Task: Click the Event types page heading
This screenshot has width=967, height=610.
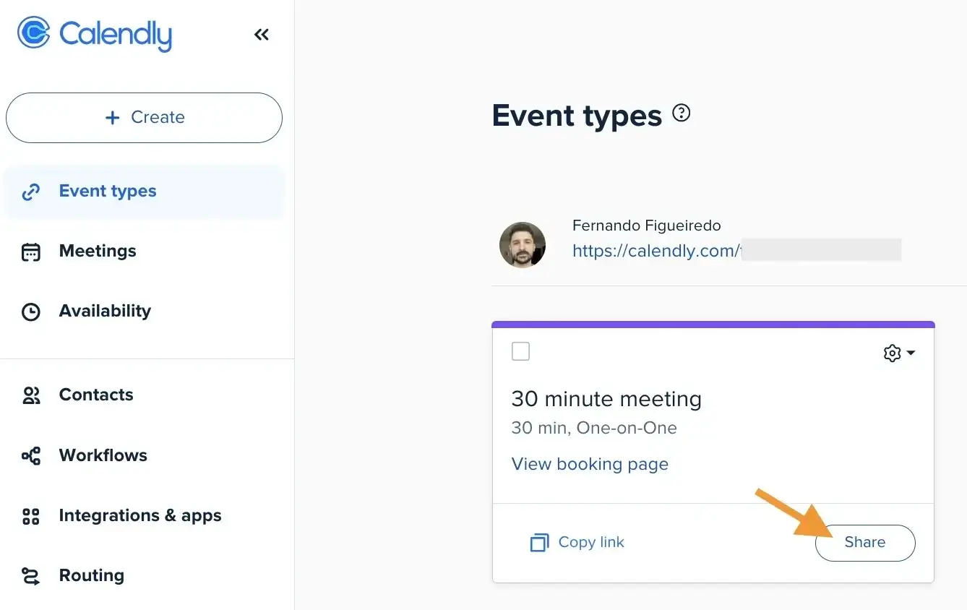Action: coord(577,116)
